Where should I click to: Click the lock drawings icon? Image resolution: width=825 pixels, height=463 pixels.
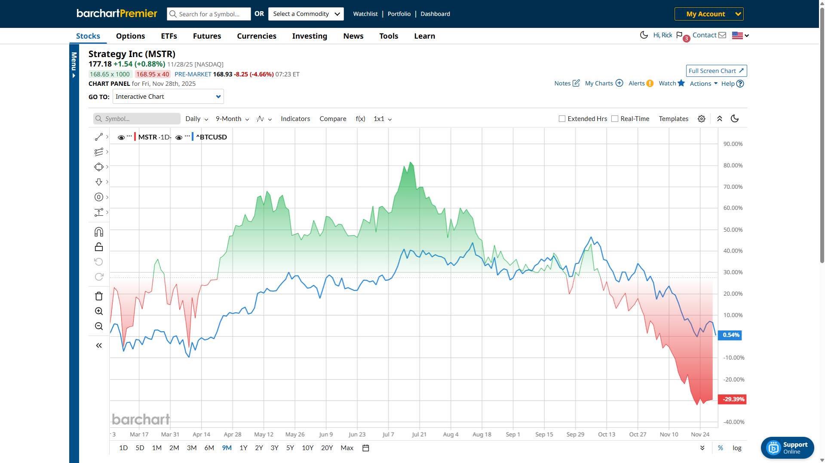pos(98,247)
